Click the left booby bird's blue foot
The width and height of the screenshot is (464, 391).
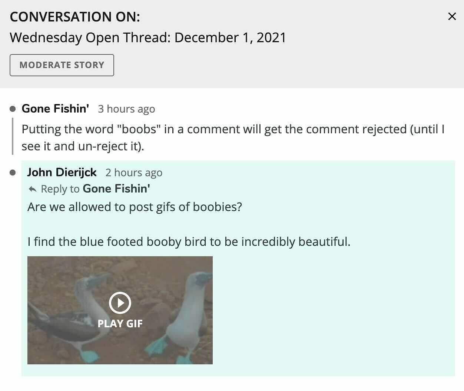[89, 356]
